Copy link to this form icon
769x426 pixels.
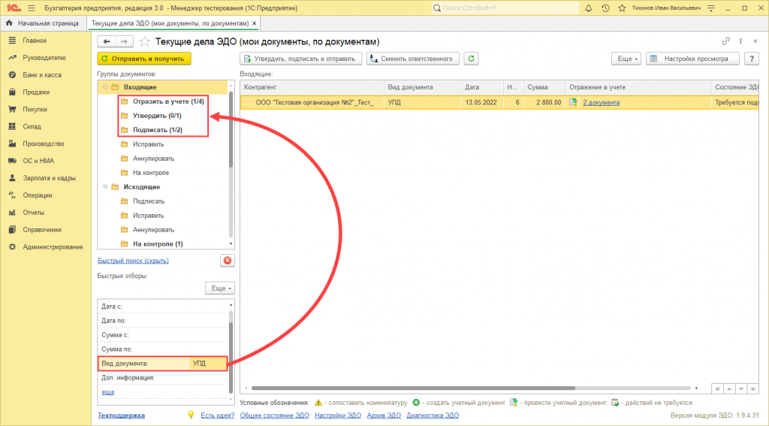coord(726,41)
